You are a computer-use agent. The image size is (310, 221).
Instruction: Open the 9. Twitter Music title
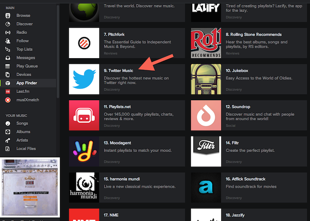point(119,71)
